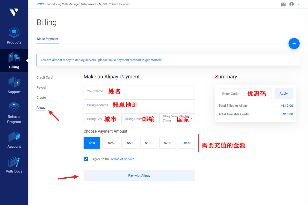Switch to Credit Card payment method

point(44,77)
